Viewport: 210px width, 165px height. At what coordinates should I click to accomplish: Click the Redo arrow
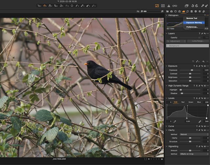click(197, 6)
